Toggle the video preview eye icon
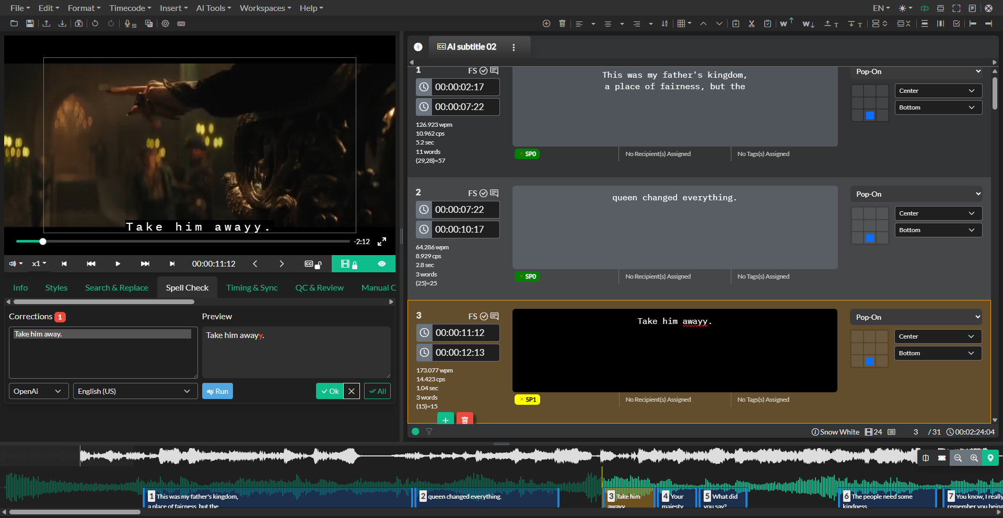 tap(381, 264)
